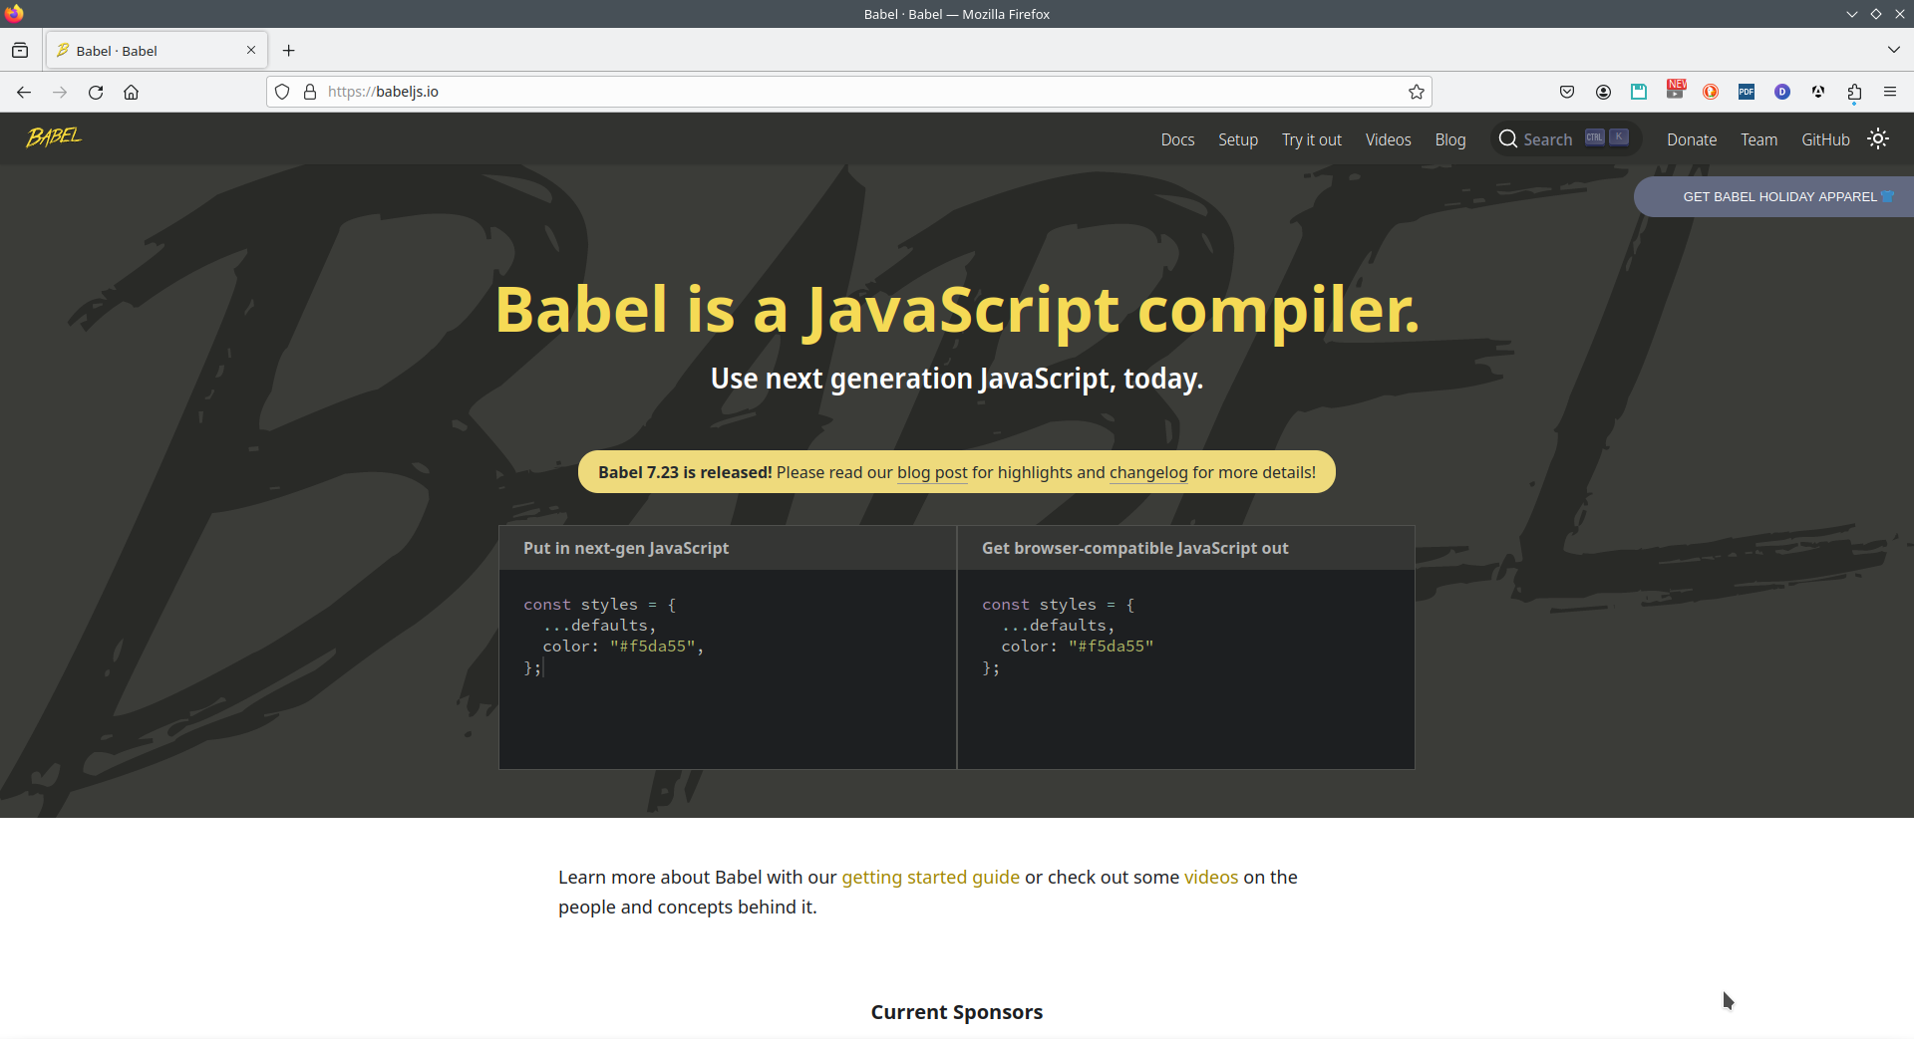This screenshot has height=1039, width=1914.
Task: Click the "Babel is a JavaScript compiler." headline
Action: click(957, 310)
